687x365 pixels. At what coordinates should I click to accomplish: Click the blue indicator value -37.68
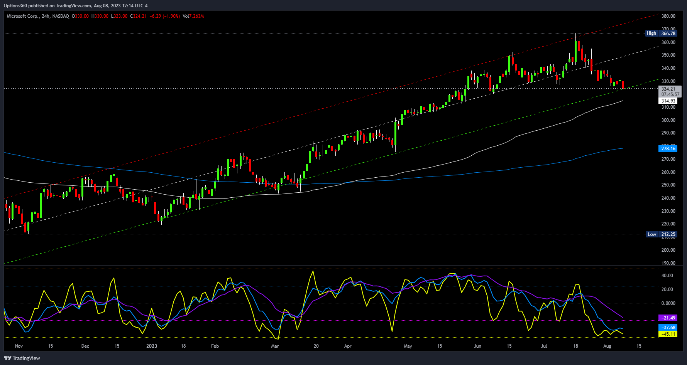[668, 328]
